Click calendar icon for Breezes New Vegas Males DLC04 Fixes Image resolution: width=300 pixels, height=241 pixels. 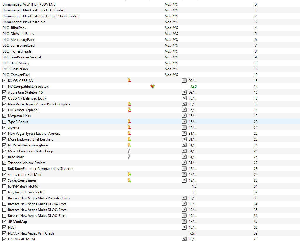(184, 204)
